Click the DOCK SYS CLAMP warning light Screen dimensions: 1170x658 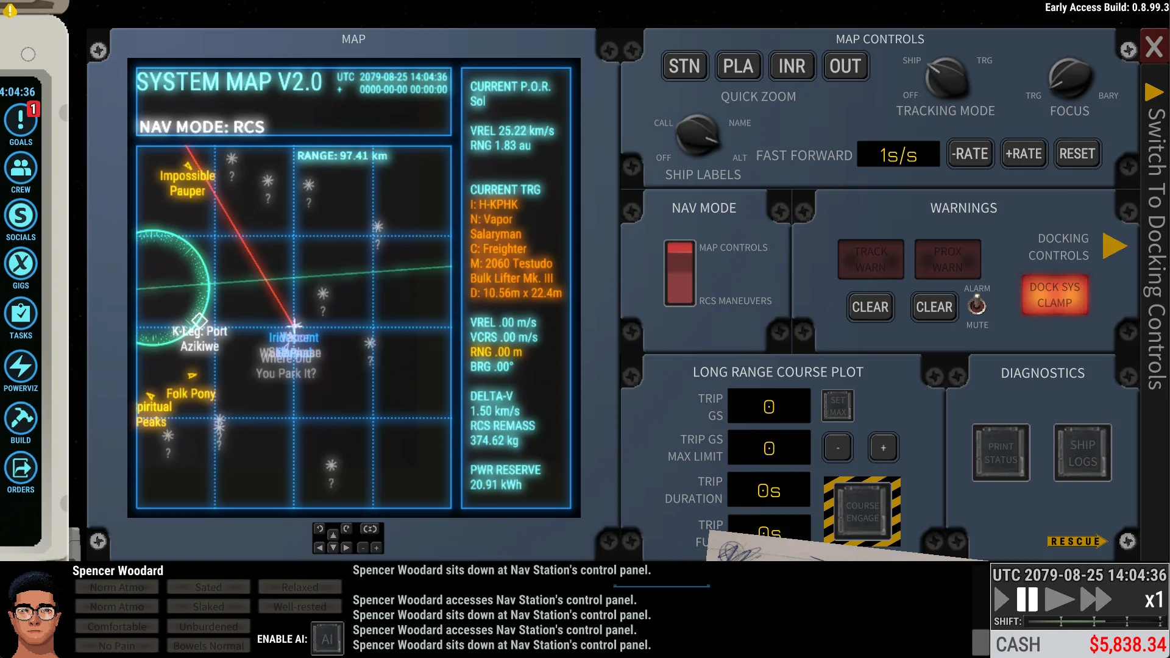pyautogui.click(x=1054, y=295)
